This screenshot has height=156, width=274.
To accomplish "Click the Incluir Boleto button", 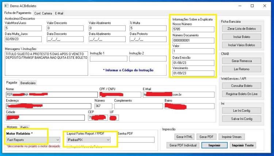I will [x=241, y=37].
